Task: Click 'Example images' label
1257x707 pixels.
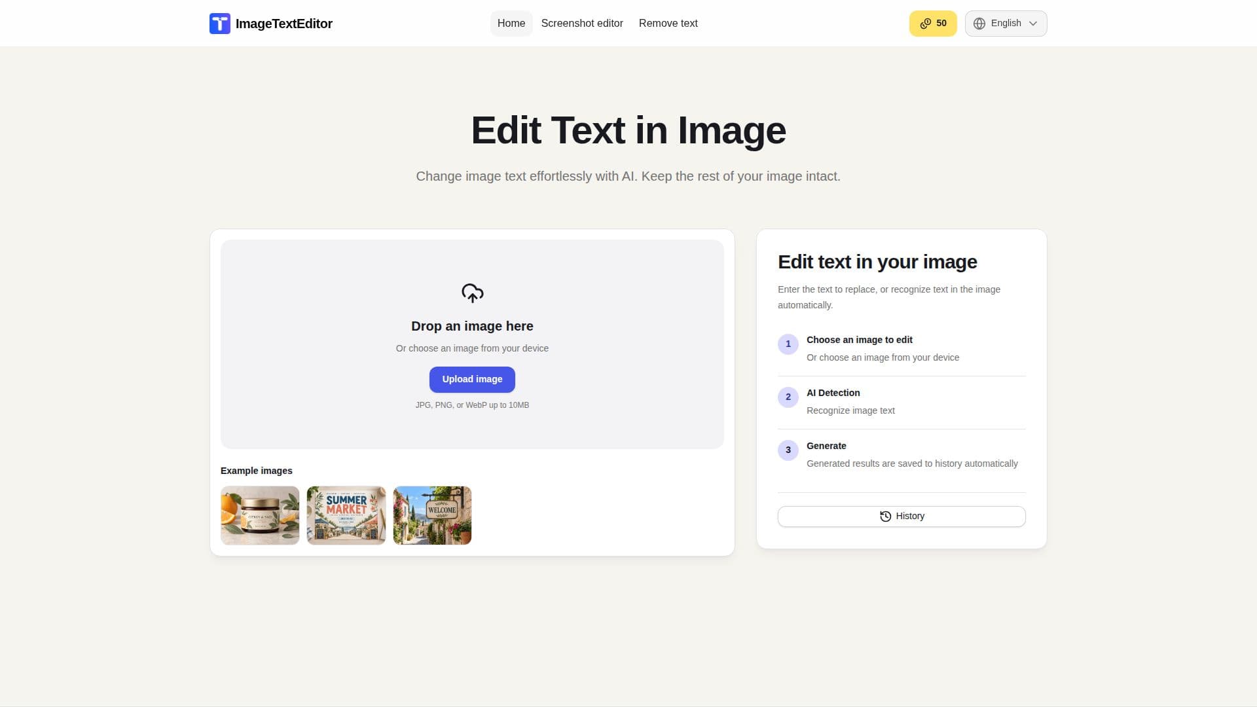Action: [x=256, y=471]
